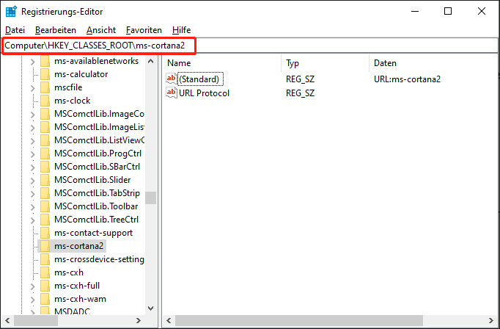Click the URL:ms-cortana2 data cell
Image resolution: width=500 pixels, height=329 pixels.
[407, 79]
